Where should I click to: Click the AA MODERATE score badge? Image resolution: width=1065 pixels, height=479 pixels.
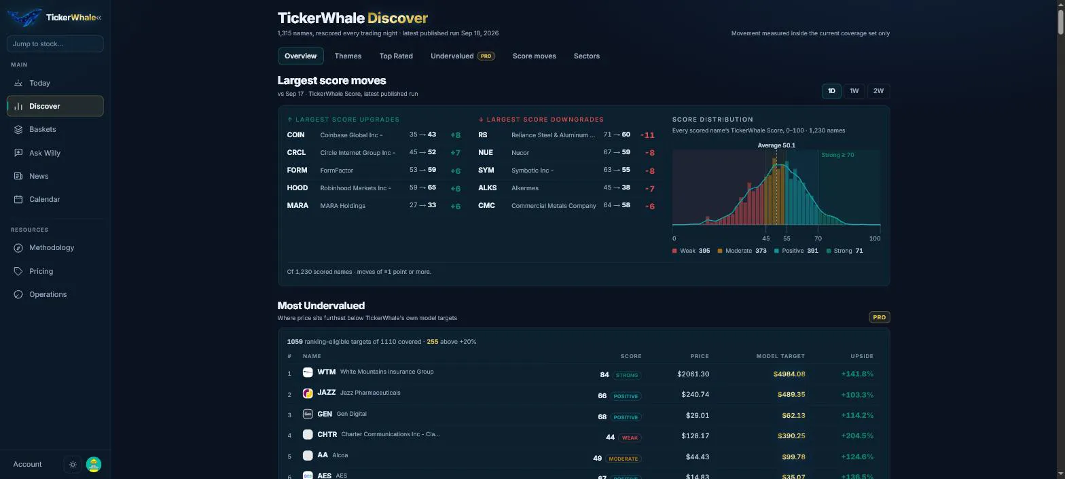(x=623, y=459)
